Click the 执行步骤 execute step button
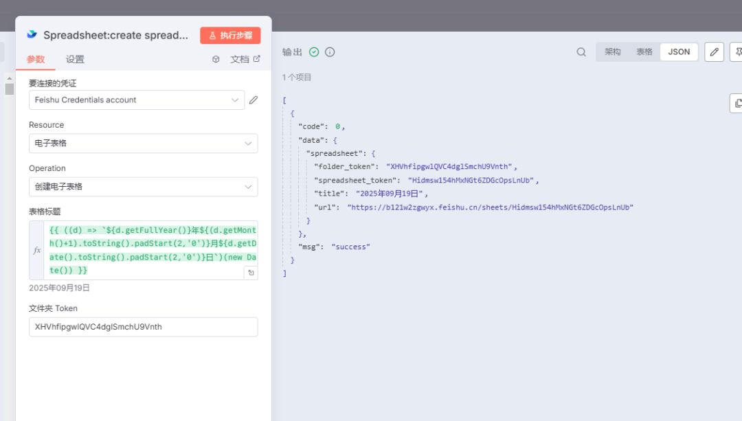Screen dimensions: 742x421 230,35
